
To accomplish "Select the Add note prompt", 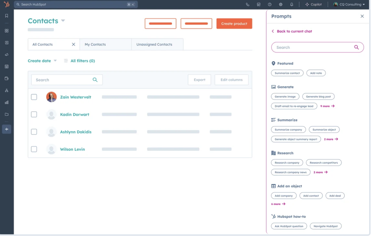I will 316,73.
